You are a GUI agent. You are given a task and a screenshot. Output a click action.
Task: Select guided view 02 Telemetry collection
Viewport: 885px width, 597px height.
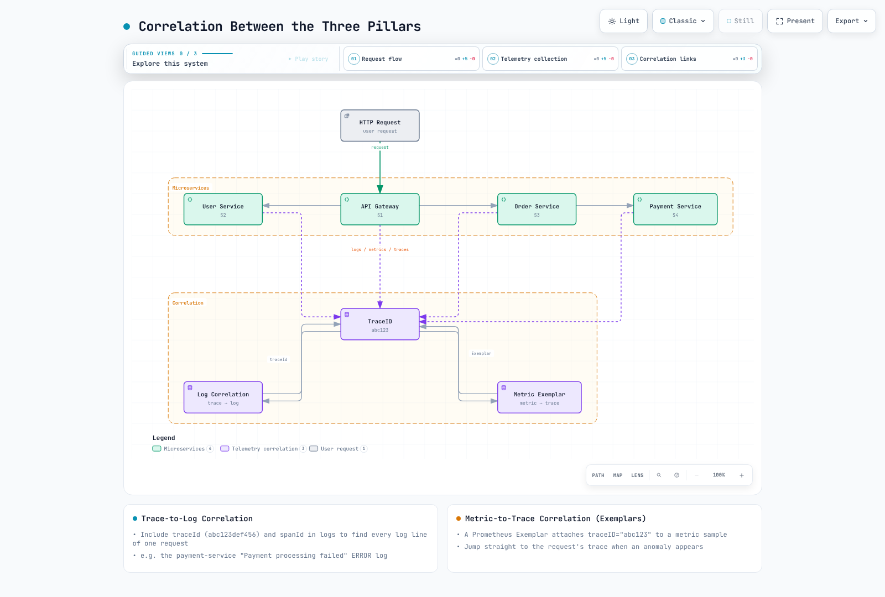tap(550, 59)
